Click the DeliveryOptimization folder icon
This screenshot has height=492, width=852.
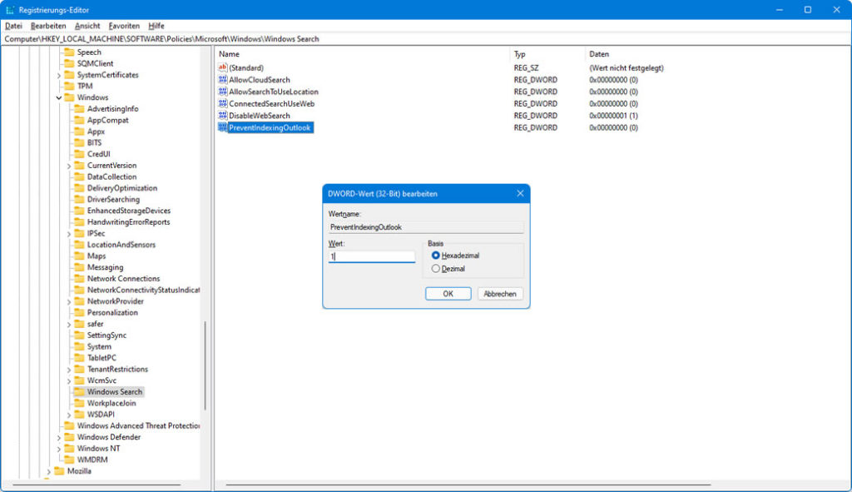coord(79,188)
